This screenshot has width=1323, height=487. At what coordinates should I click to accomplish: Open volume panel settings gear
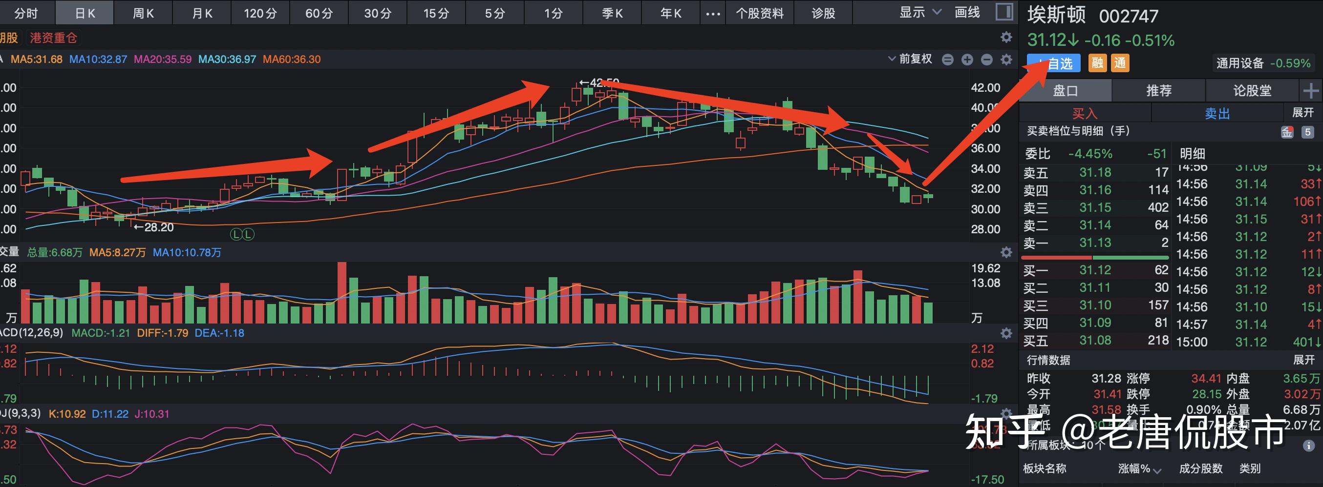(x=1006, y=252)
